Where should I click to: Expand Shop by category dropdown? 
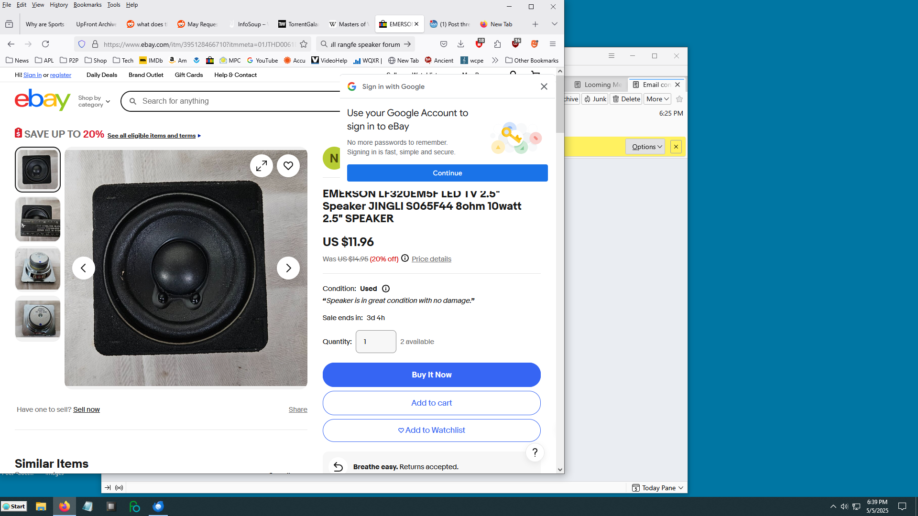coord(94,101)
